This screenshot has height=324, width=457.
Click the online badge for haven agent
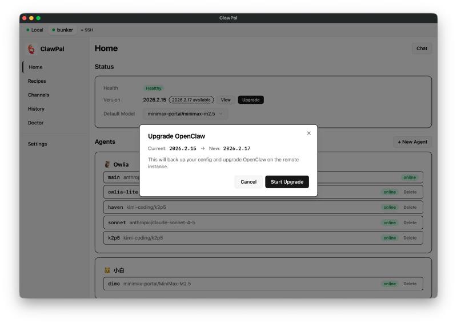[x=390, y=208]
